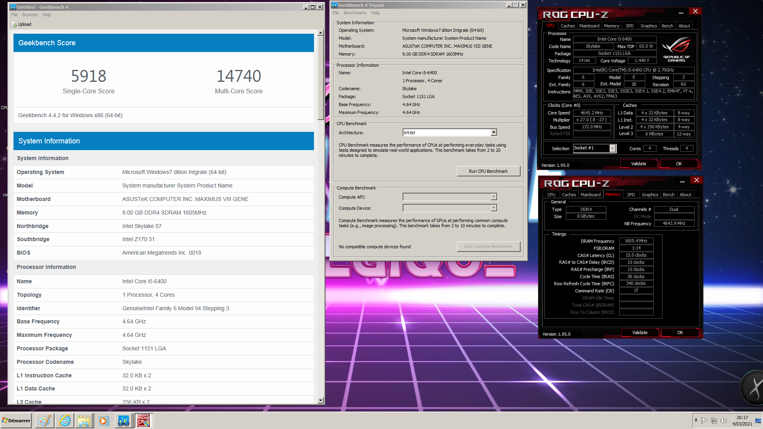Click OK in the upper CPU-Z window

pyautogui.click(x=679, y=164)
